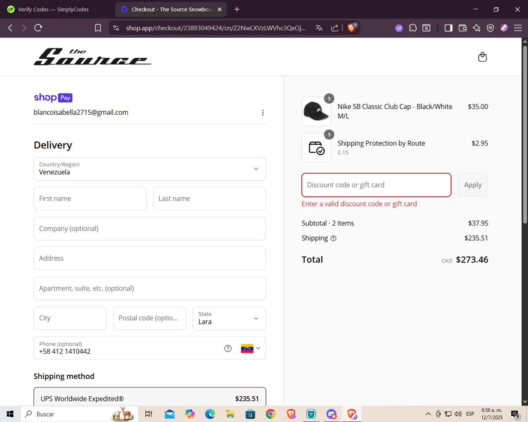Apply the discount code
The height and width of the screenshot is (422, 528).
(x=473, y=185)
